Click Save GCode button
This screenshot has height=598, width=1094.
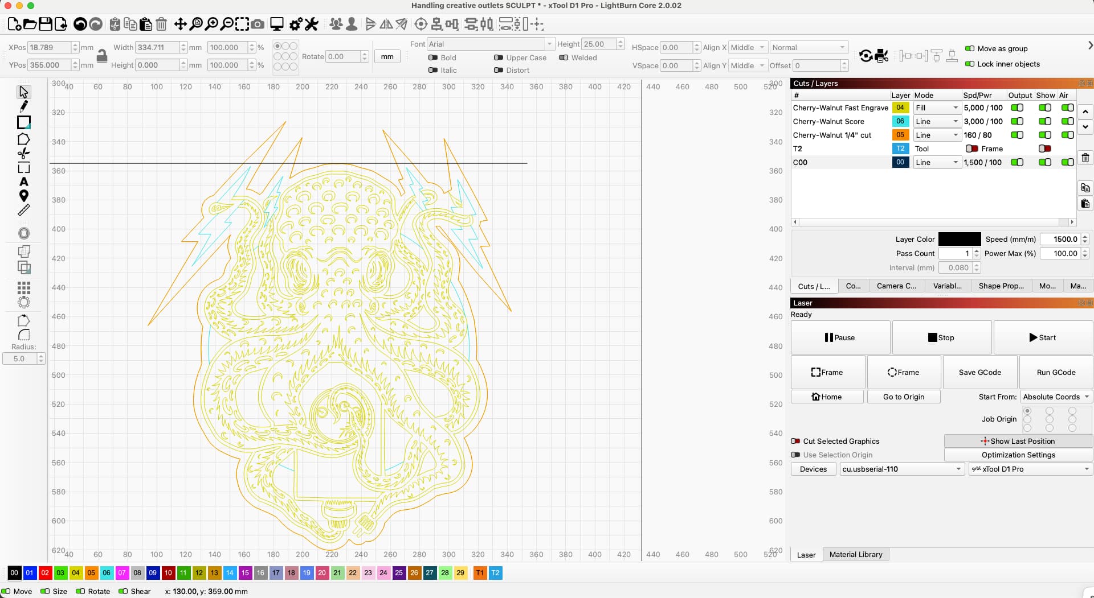979,372
